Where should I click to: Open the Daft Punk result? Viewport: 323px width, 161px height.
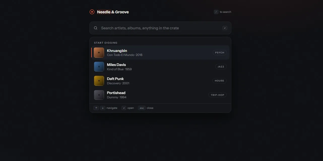[x=160, y=81]
